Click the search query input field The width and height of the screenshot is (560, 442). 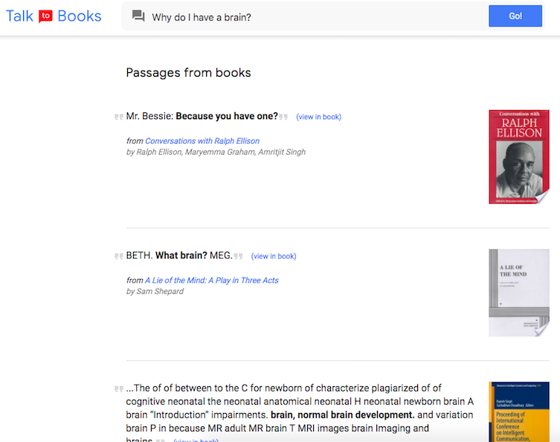[x=312, y=16]
